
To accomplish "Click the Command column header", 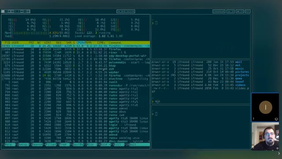I will tap(115, 43).
